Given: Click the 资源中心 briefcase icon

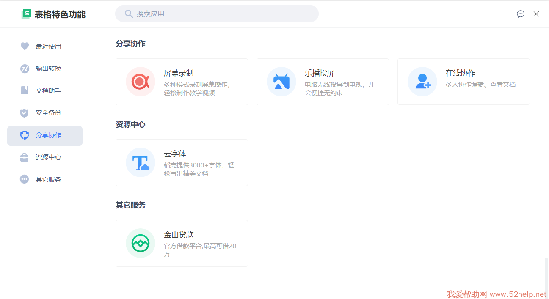Looking at the screenshot, I should (x=25, y=157).
